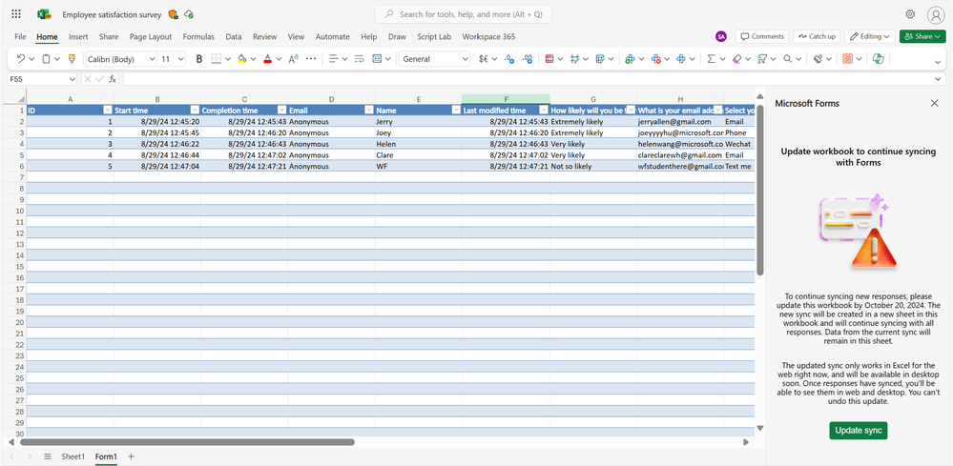This screenshot has height=466, width=953.
Task: Click the Undo arrow icon
Action: tap(21, 59)
